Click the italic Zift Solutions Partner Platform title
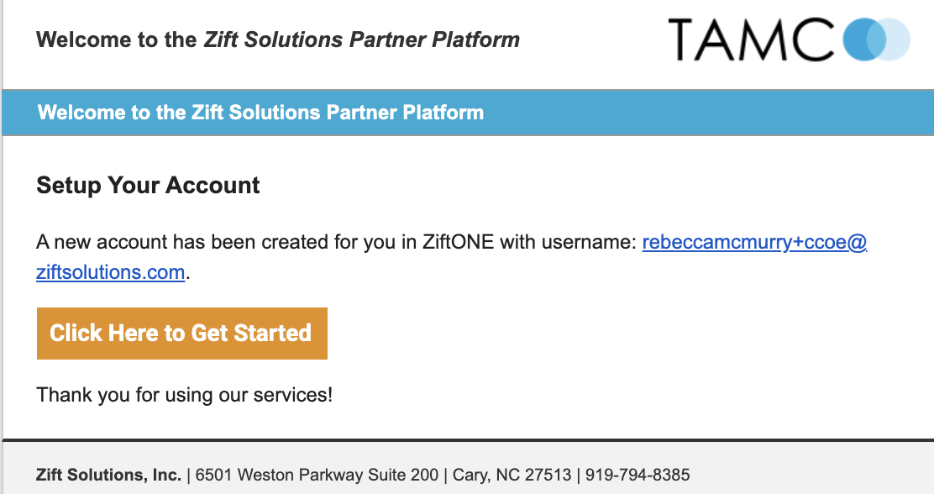Image resolution: width=934 pixels, height=494 pixels. pyautogui.click(x=361, y=40)
